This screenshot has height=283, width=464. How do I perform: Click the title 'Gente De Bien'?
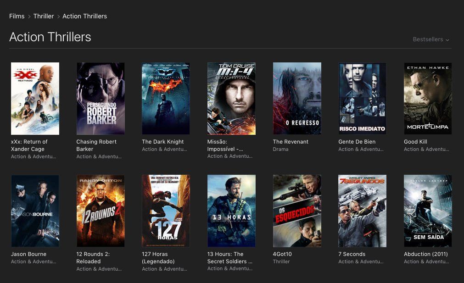[x=357, y=142]
